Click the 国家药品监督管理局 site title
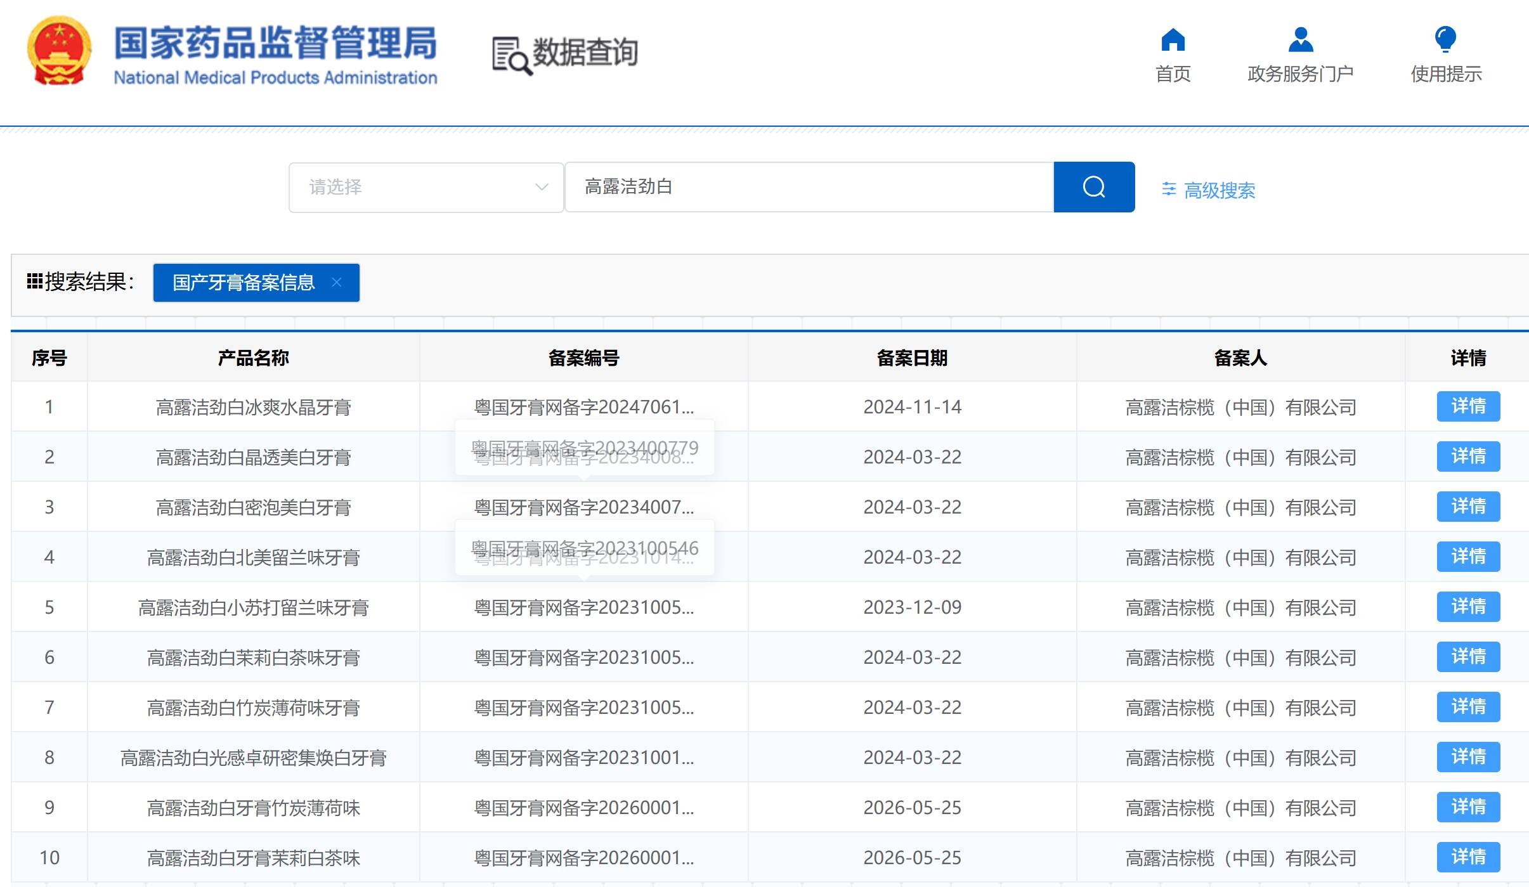 point(275,43)
